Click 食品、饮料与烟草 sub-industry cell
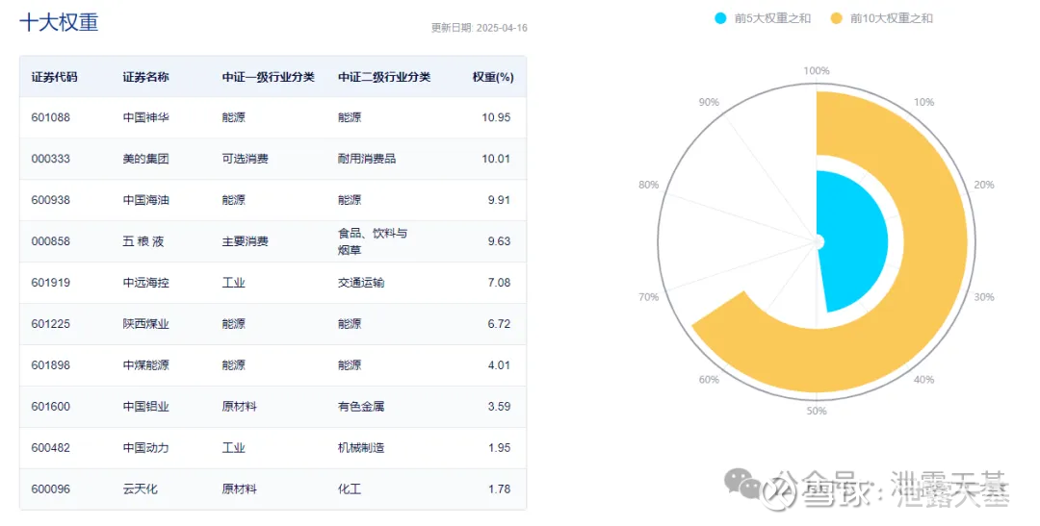The width and height of the screenshot is (1040, 526). tap(372, 241)
